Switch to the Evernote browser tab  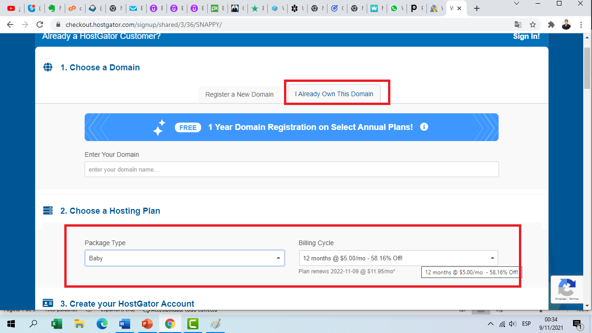click(52, 8)
